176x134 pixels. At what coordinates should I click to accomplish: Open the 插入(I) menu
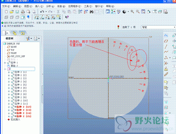tap(39, 6)
